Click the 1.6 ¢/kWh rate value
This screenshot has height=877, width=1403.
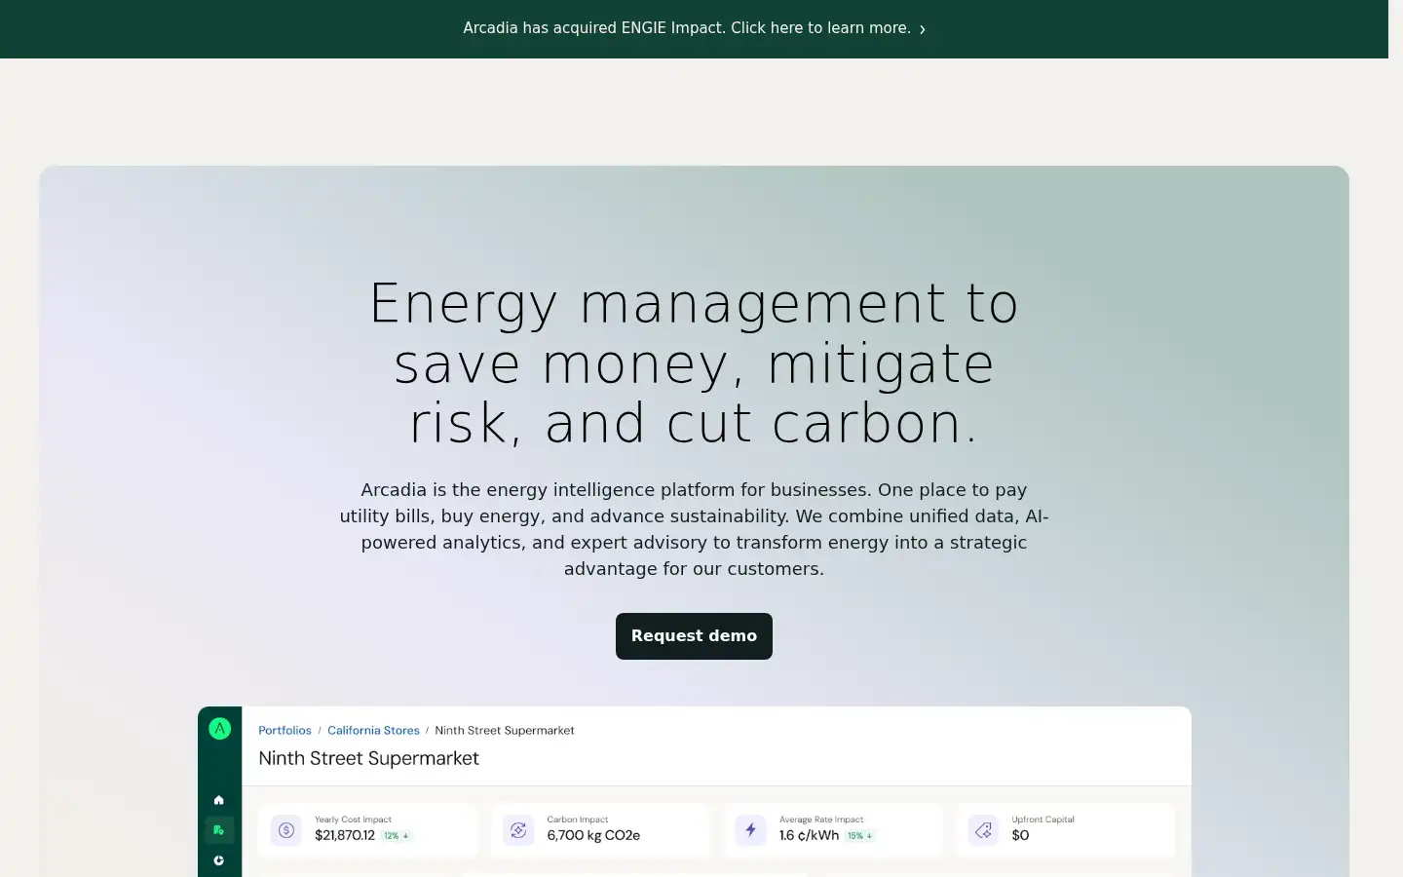pyautogui.click(x=809, y=836)
